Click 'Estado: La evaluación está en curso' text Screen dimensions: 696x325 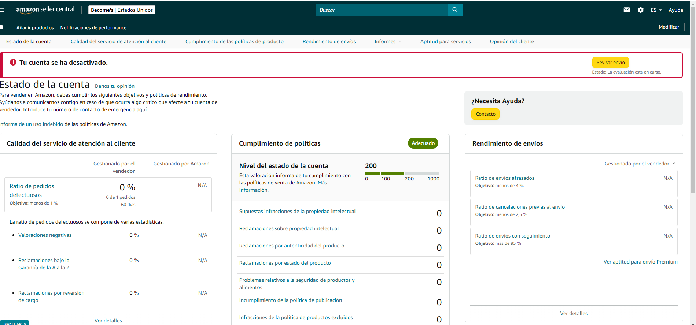point(626,72)
